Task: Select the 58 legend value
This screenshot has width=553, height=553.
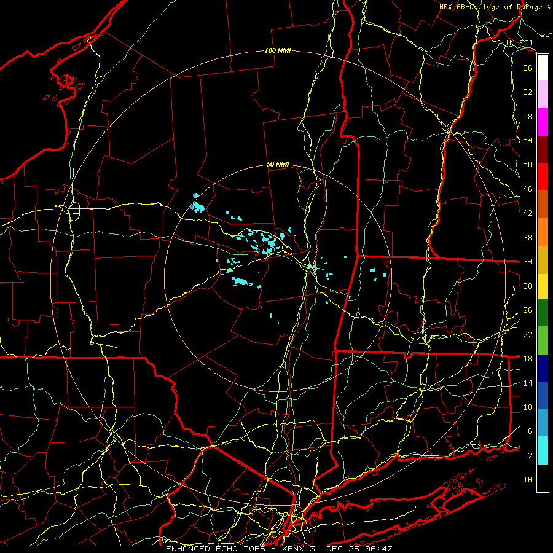Action: (528, 116)
